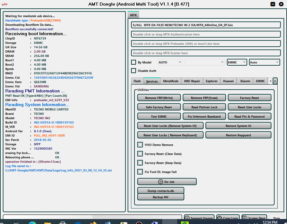Open Microsoft Edge from the taskbar
287x224 pixels.
click(x=32, y=223)
